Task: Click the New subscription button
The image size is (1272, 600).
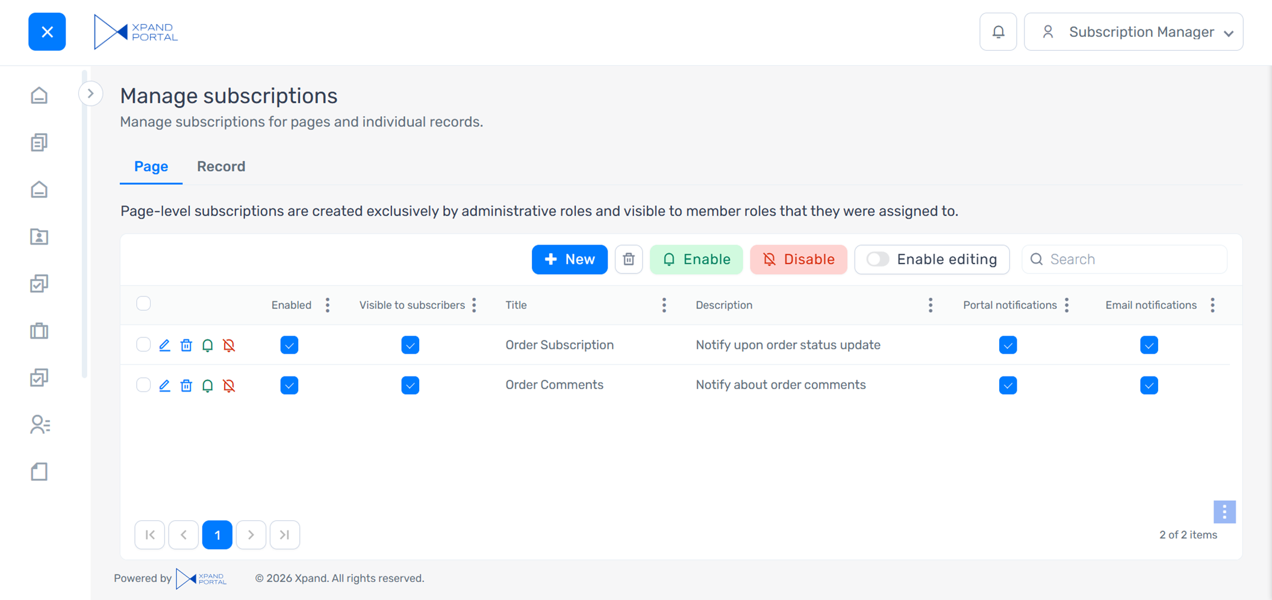Action: coord(569,260)
